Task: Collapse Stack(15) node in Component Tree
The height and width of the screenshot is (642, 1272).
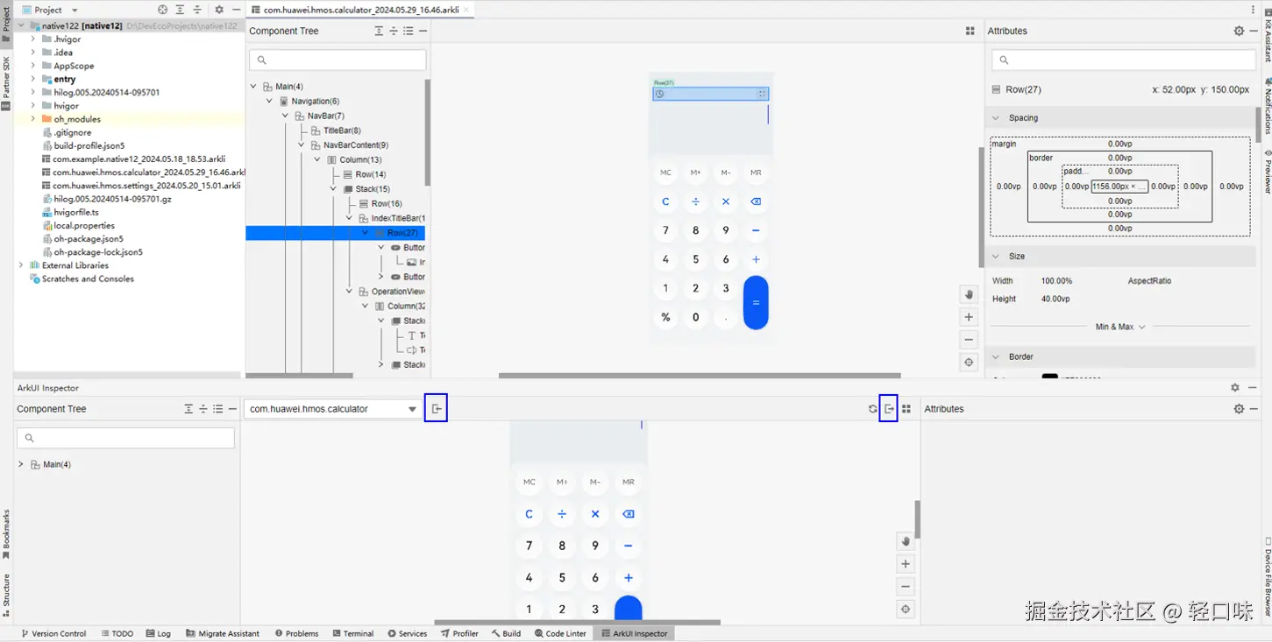Action: 334,189
